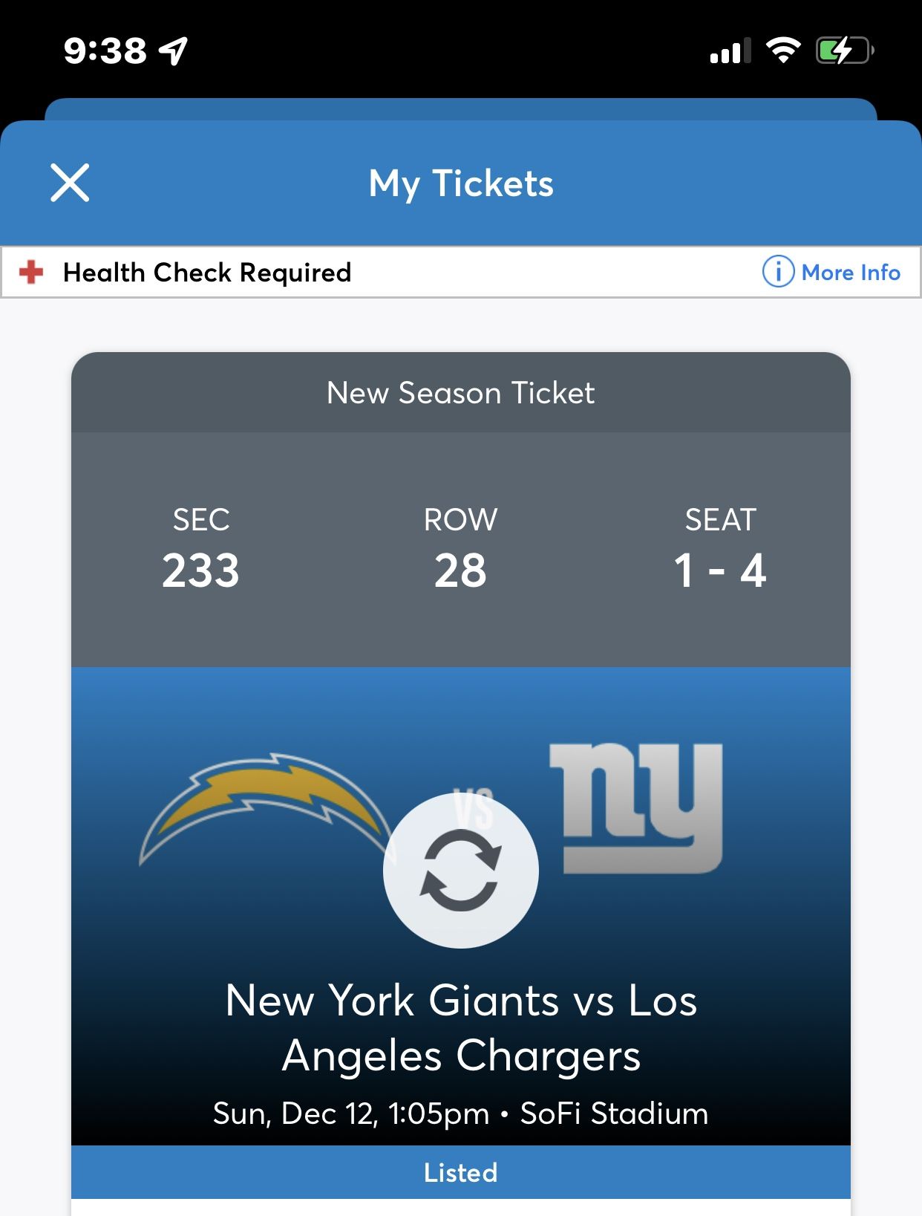Tap the red health cross icon

coord(31,272)
